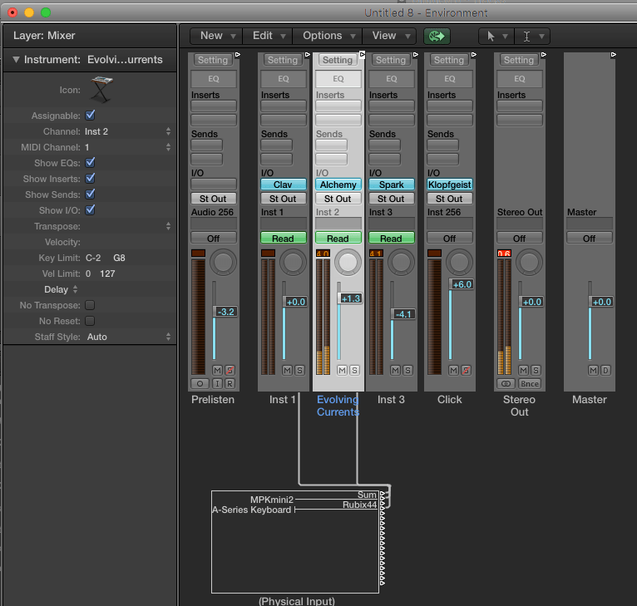This screenshot has height=606, width=637.
Task: Click the Dim button on Master
Action: (606, 370)
